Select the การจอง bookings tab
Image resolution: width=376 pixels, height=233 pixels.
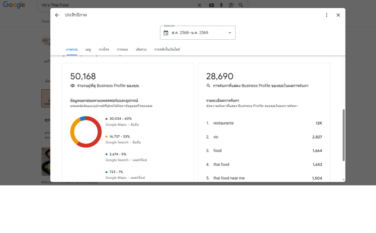122,49
